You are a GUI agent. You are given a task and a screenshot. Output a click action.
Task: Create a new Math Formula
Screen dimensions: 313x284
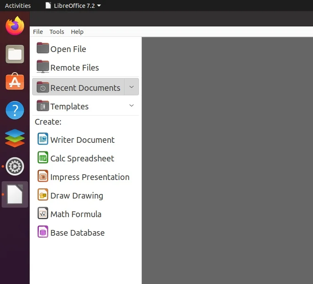[x=75, y=214]
